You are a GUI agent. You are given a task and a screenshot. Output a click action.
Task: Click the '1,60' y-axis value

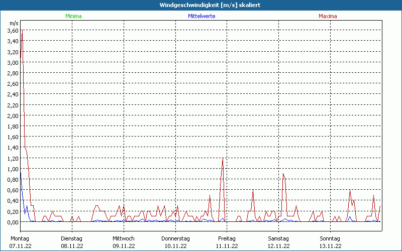(13, 137)
